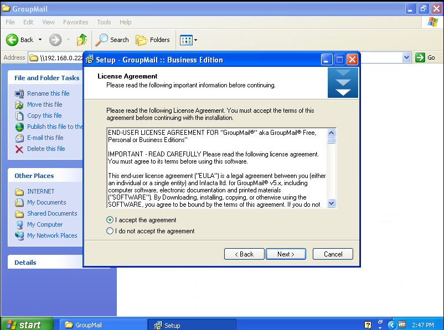Click the INTERNET folder icon
The image size is (444, 330).
[x=19, y=192]
